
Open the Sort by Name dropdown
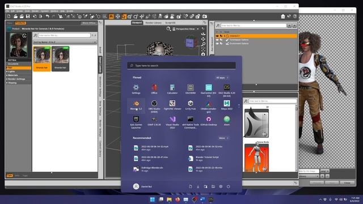[x=65, y=42]
